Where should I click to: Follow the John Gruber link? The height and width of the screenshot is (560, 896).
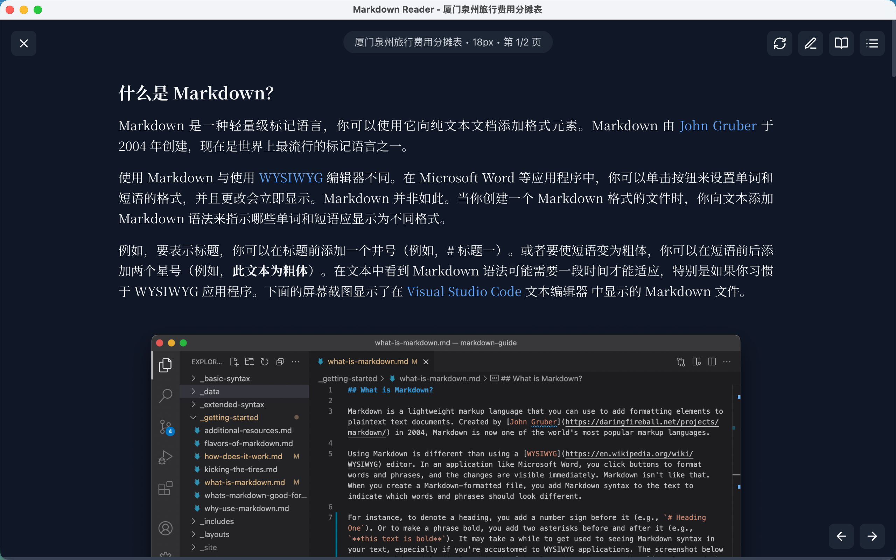click(717, 126)
